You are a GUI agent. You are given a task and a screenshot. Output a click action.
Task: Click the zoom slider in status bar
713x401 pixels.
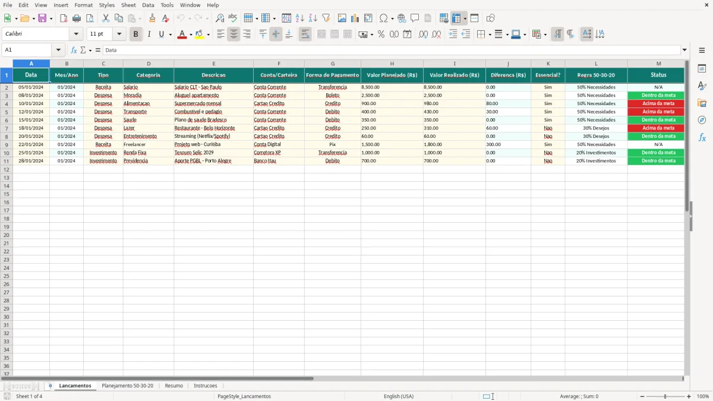pos(665,396)
